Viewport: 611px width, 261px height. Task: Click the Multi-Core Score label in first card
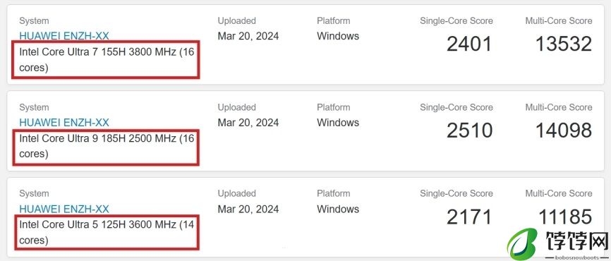559,20
